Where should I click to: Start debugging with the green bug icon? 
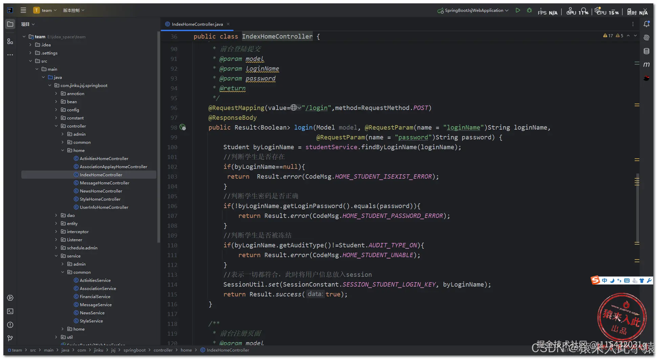[529, 10]
